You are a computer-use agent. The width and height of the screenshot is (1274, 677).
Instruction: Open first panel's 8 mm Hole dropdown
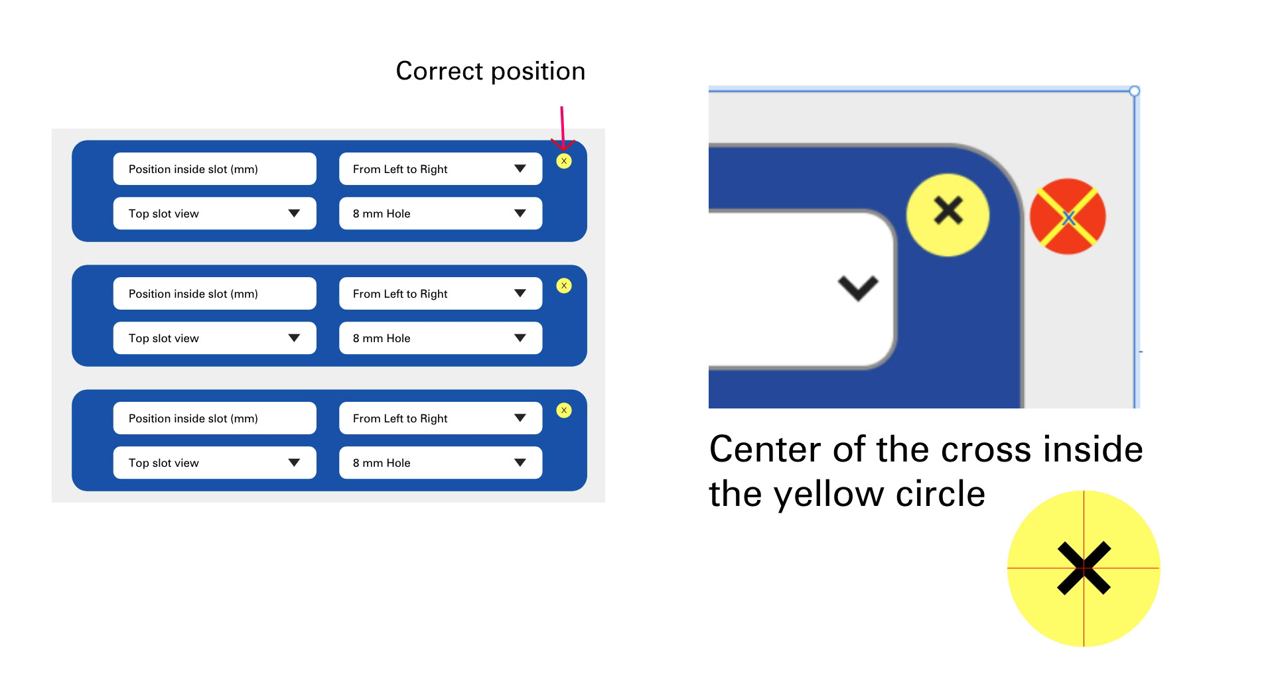441,214
